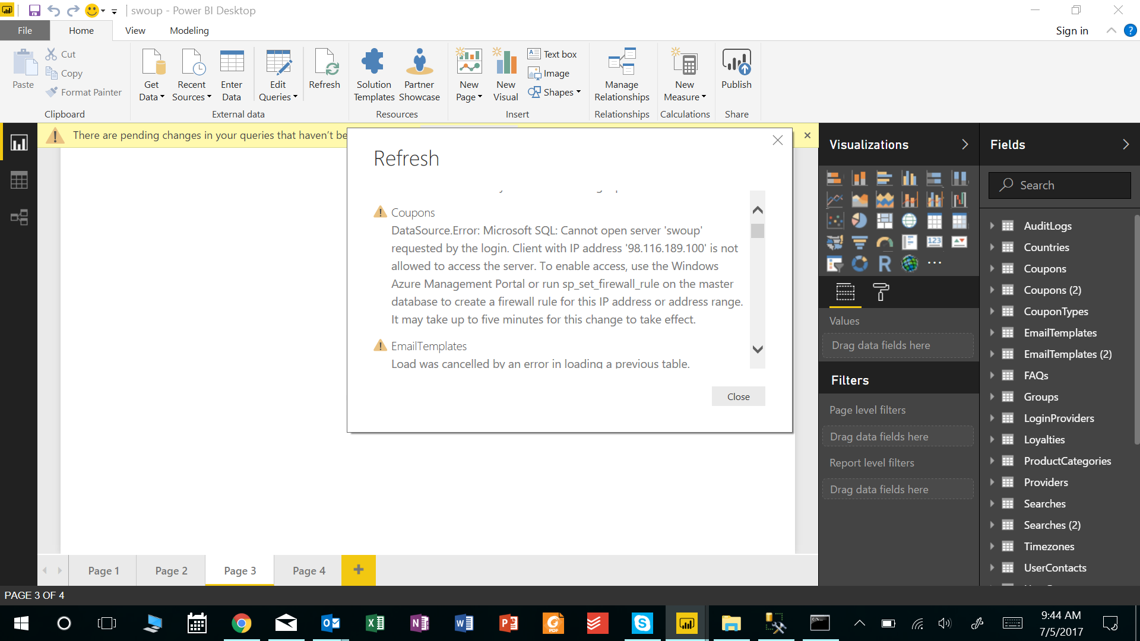Go to Page 1 tab
The width and height of the screenshot is (1140, 641).
(103, 570)
